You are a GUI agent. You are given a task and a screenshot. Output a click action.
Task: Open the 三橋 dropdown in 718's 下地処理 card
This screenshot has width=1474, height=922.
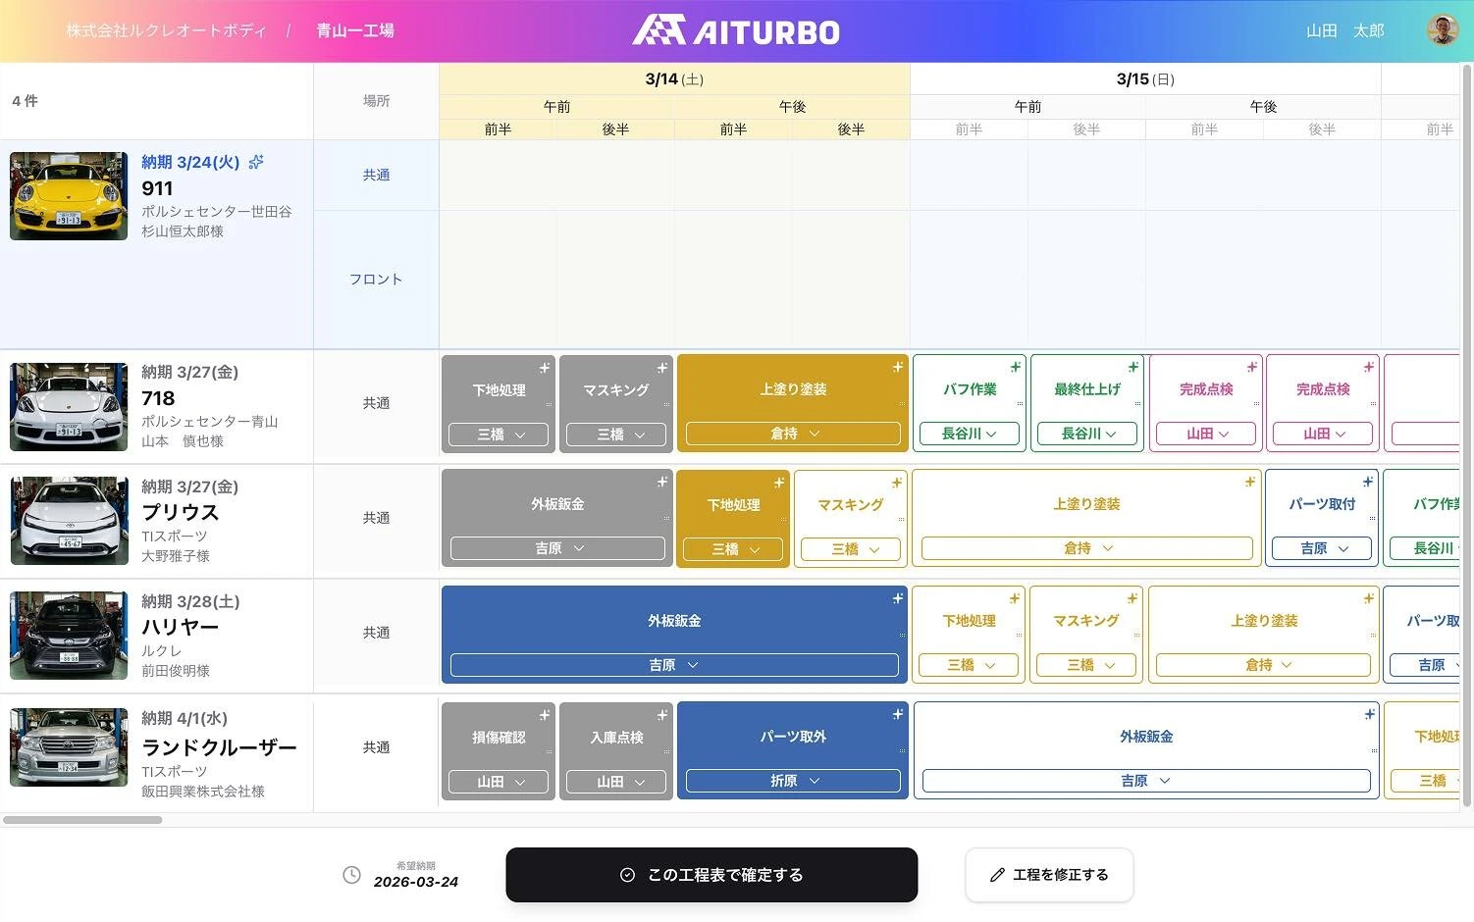[499, 435]
